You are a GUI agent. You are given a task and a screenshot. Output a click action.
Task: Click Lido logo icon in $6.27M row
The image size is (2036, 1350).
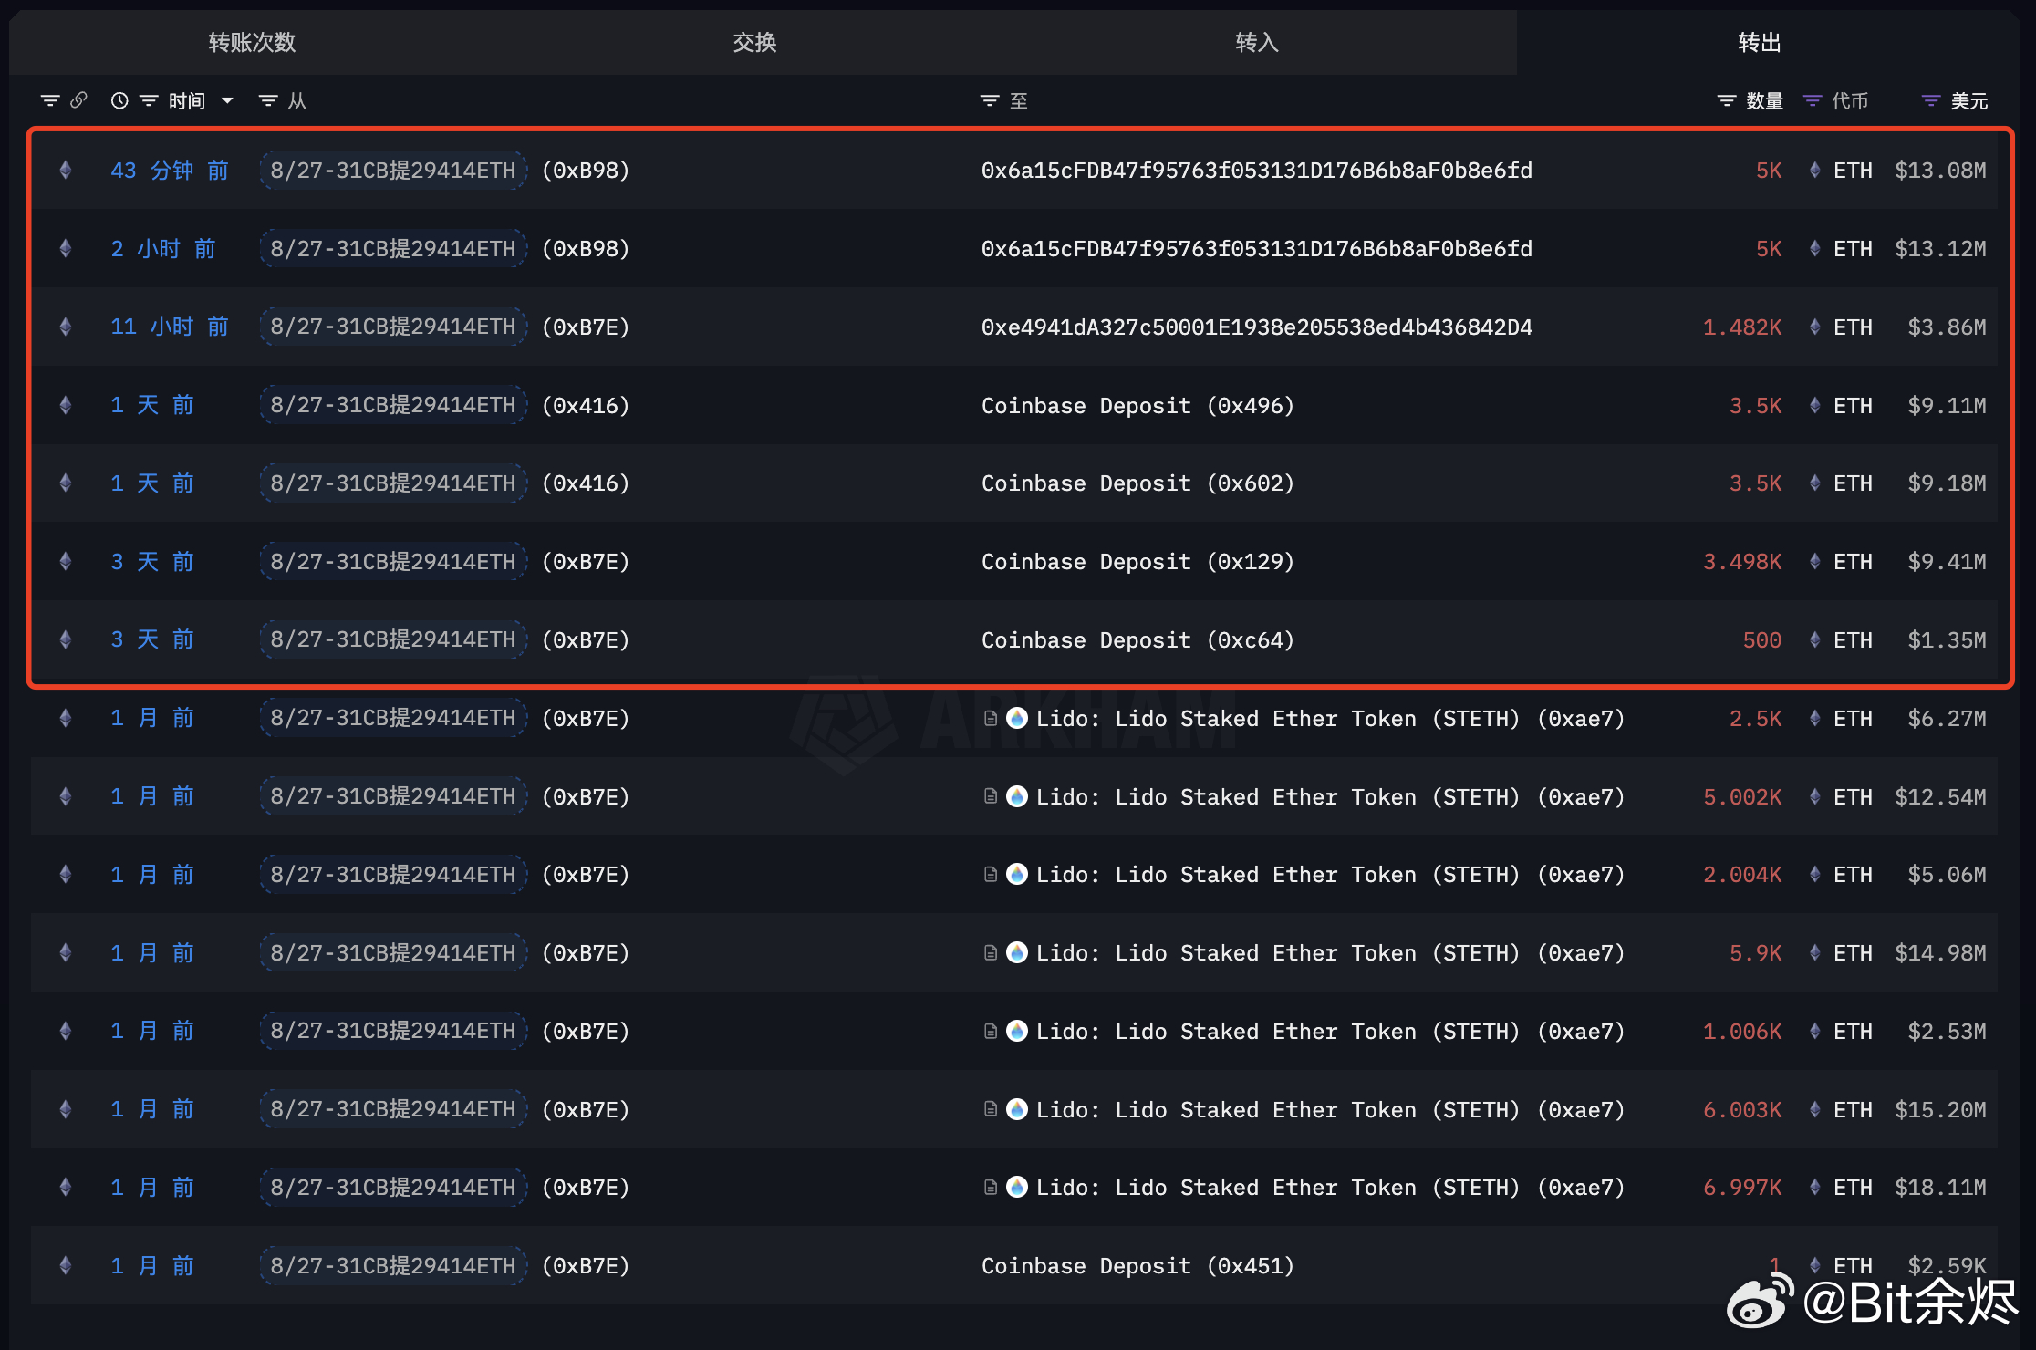1017,719
